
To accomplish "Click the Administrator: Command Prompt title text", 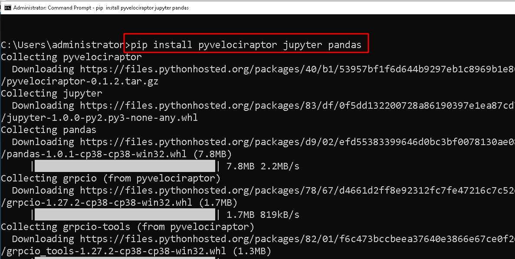I will [x=52, y=8].
